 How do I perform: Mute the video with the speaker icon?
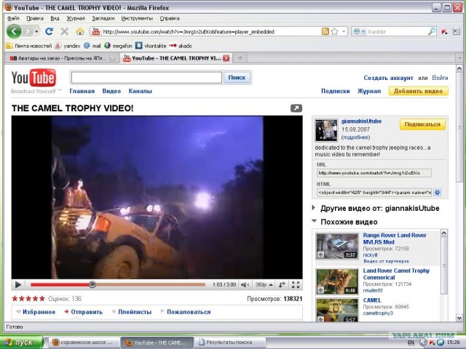[245, 285]
